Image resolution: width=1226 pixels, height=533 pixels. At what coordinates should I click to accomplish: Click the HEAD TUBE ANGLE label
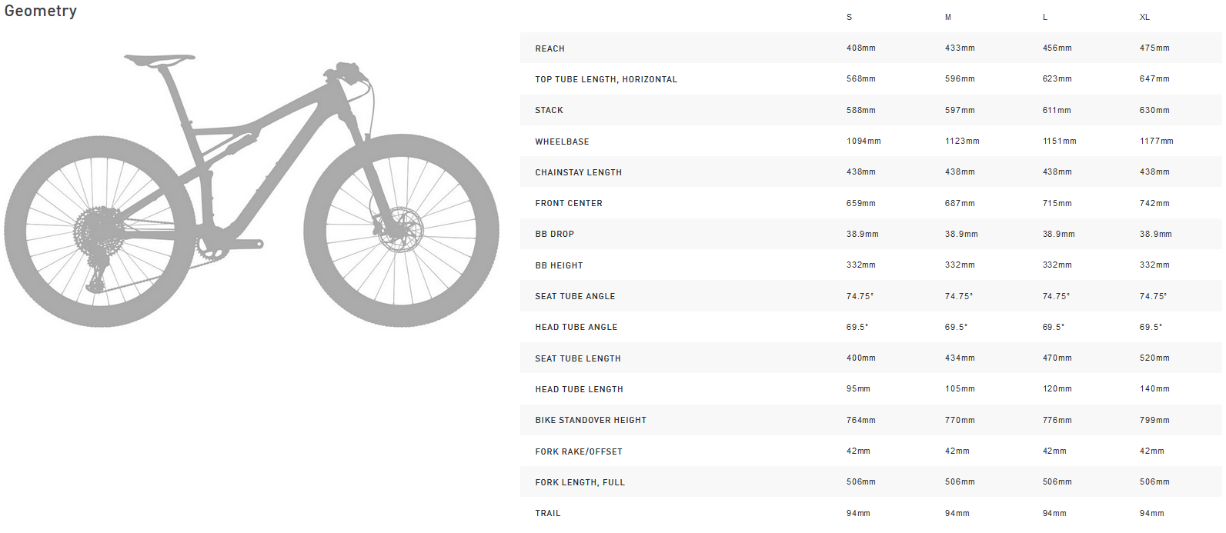pos(576,327)
